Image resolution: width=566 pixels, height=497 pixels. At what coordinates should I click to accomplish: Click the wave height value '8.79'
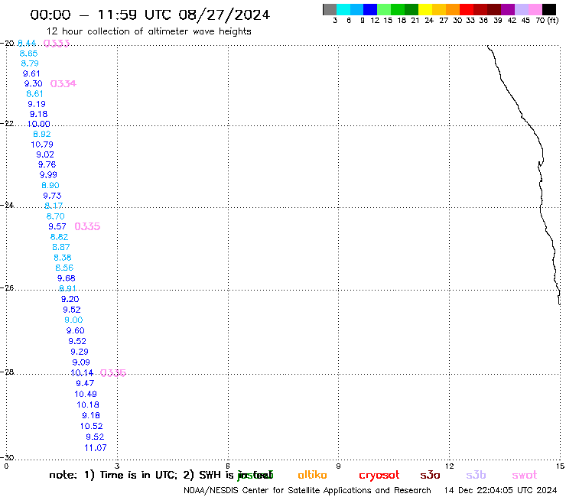pos(30,63)
